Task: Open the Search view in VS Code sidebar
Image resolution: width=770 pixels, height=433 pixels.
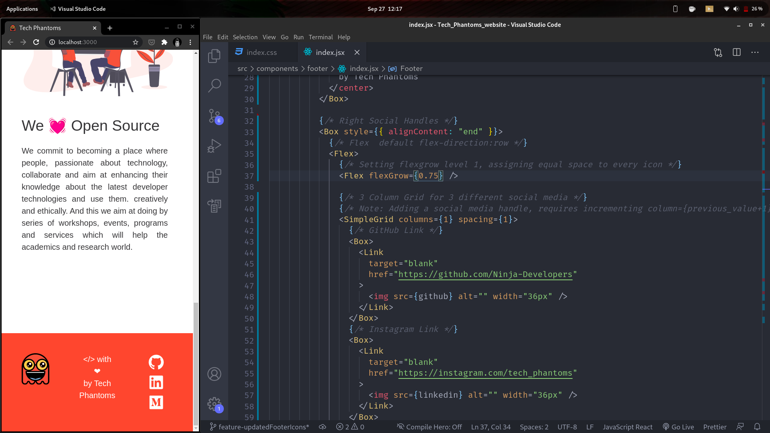Action: pos(215,85)
